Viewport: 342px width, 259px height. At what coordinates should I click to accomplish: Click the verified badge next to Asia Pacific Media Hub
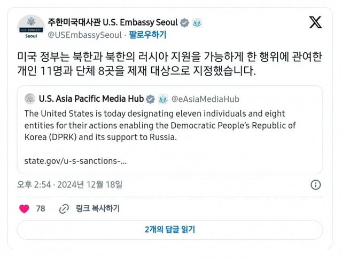coord(151,99)
